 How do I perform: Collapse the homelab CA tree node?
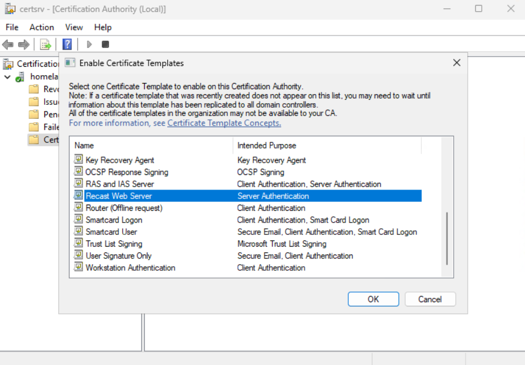coord(7,77)
